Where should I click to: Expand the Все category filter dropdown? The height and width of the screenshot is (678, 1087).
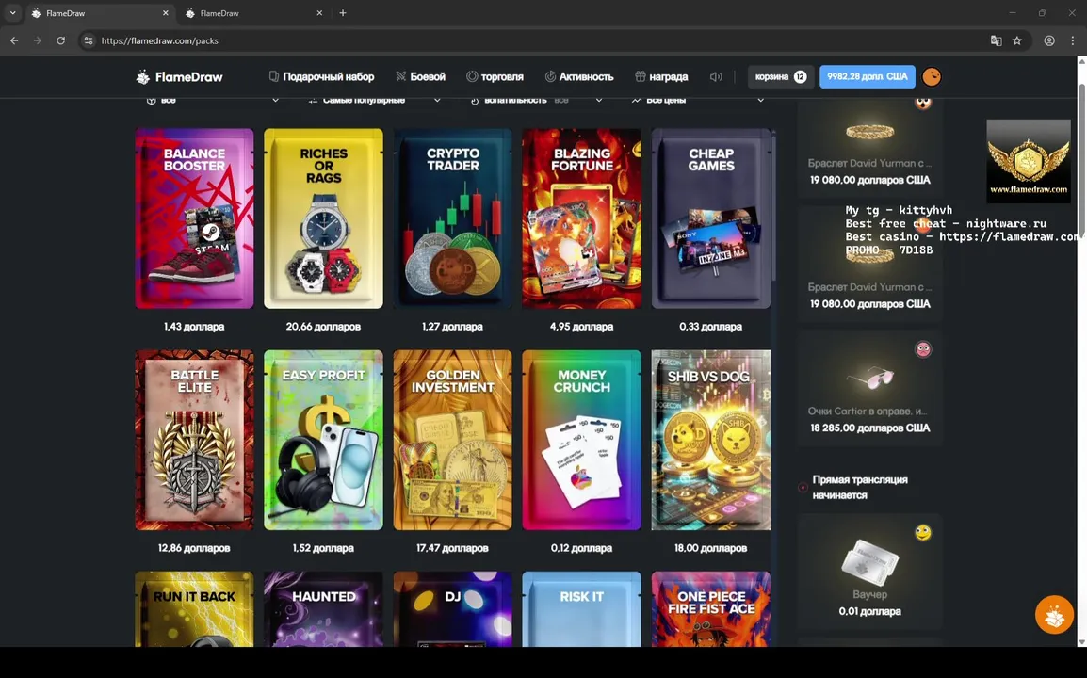(212, 101)
